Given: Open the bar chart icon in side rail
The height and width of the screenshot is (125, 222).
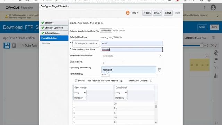Looking at the screenshot, I should (x=216, y=76).
